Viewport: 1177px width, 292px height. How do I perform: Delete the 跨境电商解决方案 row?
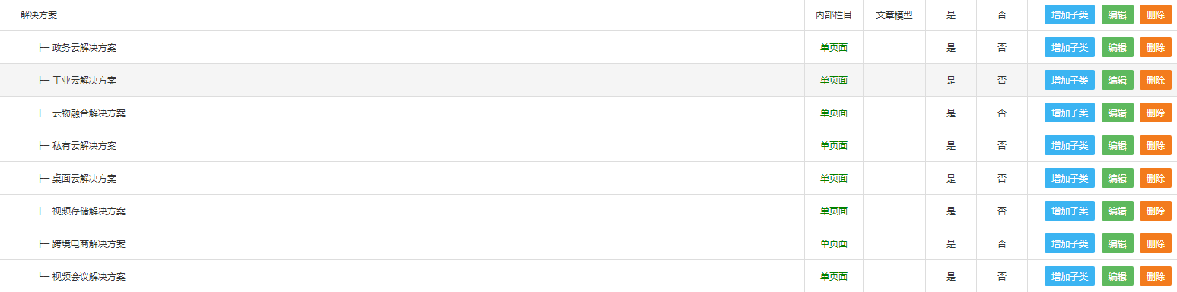(x=1156, y=243)
